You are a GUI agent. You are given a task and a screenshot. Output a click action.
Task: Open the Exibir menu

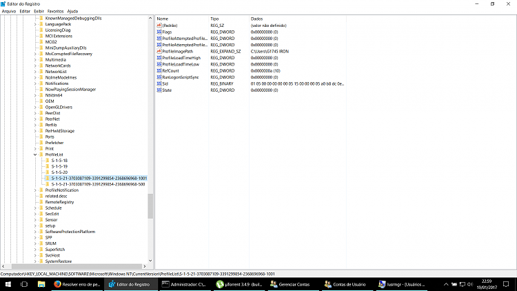click(39, 11)
